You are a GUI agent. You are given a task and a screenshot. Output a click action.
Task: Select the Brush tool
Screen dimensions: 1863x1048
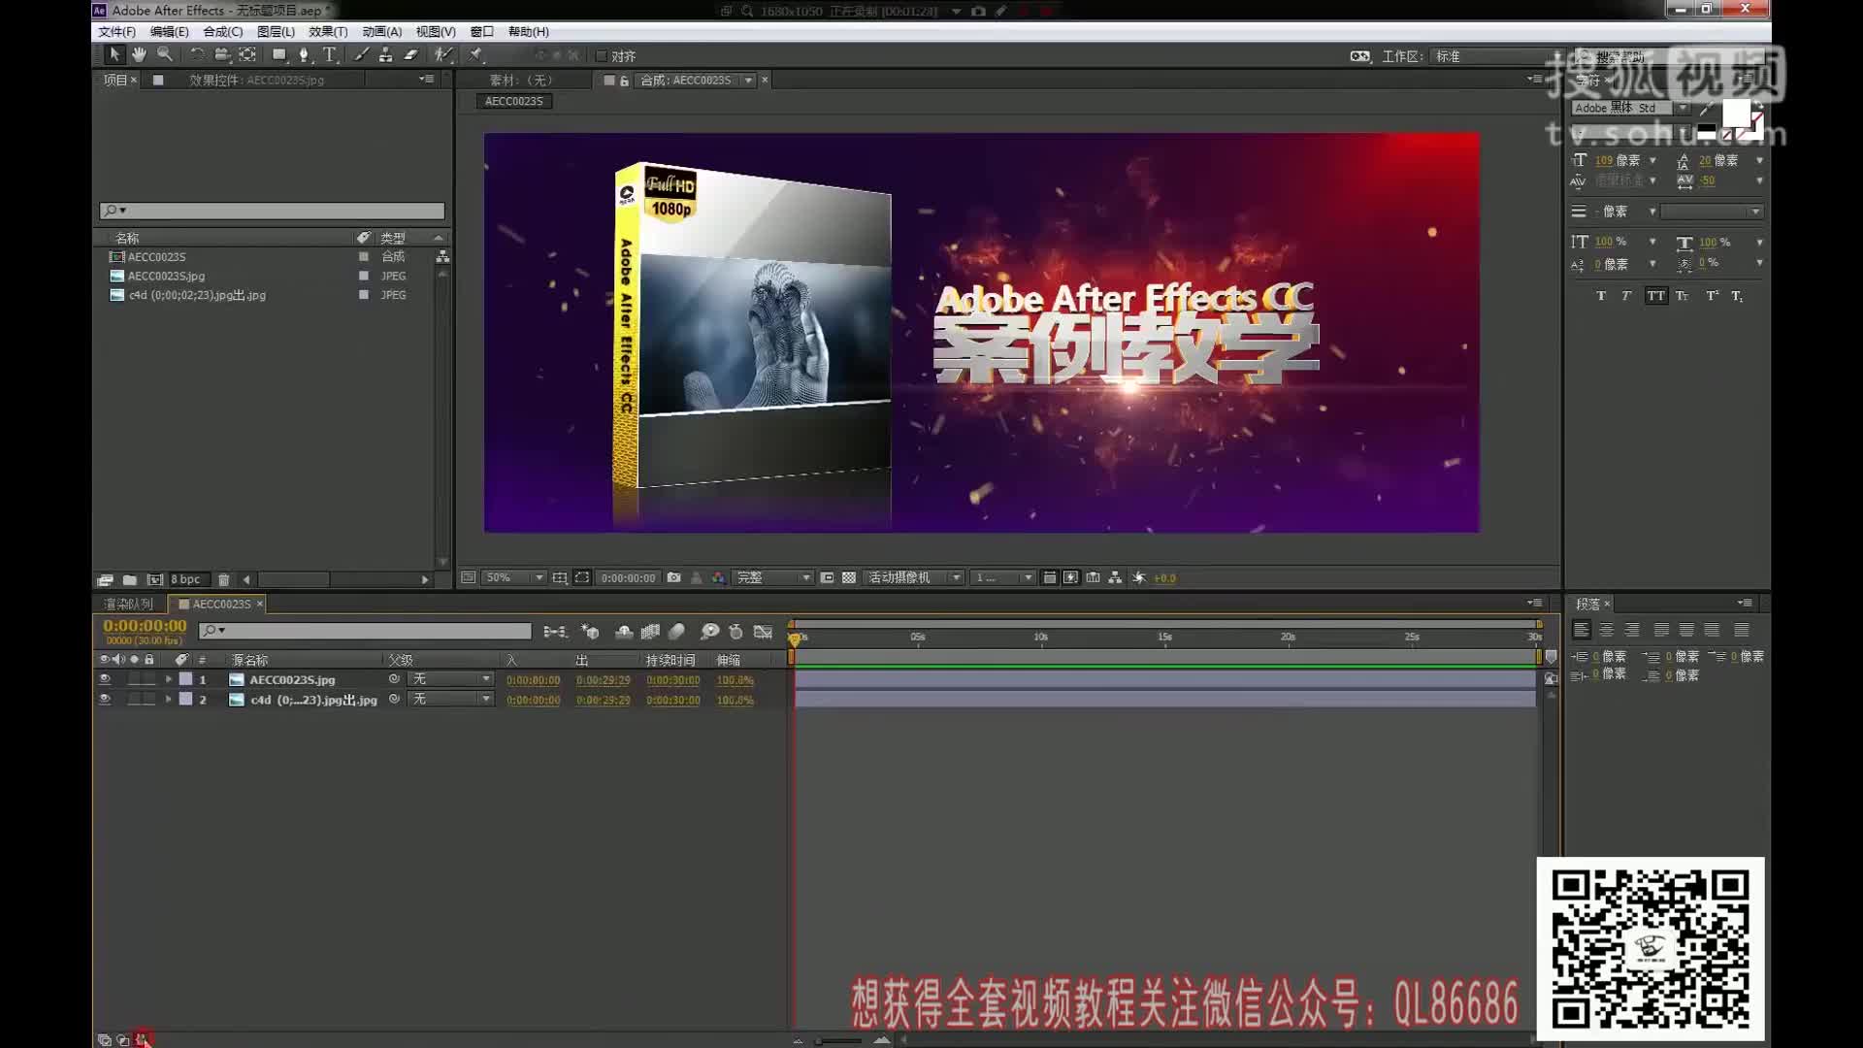[361, 55]
